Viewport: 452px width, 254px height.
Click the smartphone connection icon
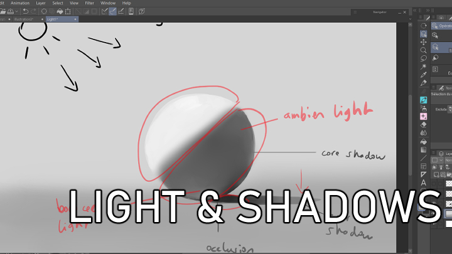click(131, 11)
